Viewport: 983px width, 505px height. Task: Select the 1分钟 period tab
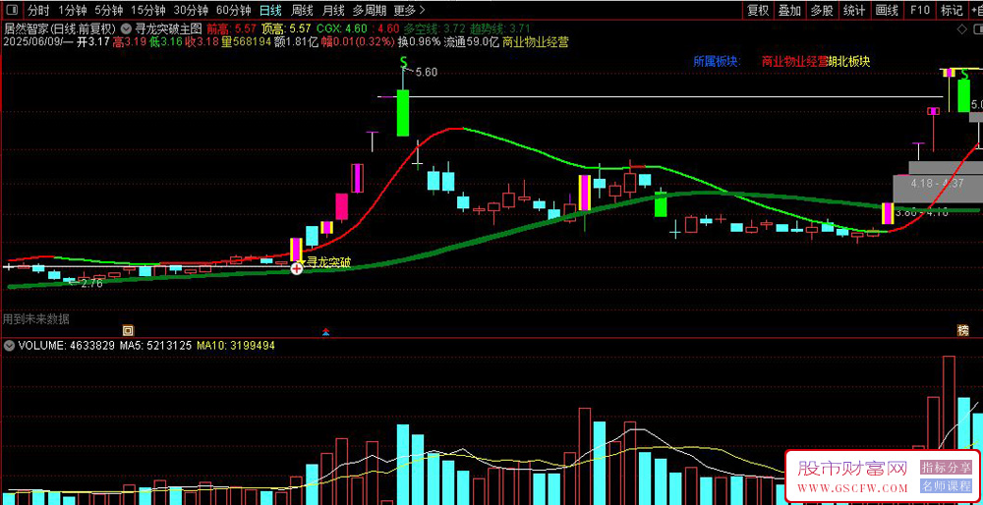(x=71, y=10)
